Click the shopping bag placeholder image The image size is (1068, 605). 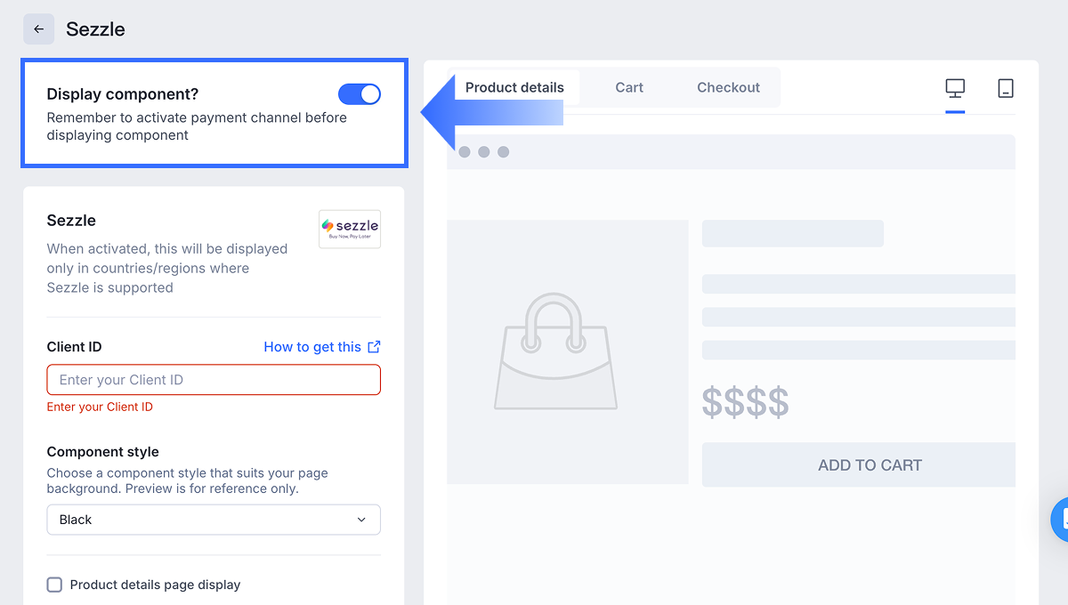[x=555, y=352]
